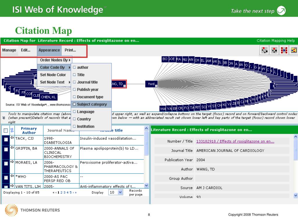The height and width of the screenshot is (224, 298).
Task: Check the 'Journal title' color code option
Action: pyautogui.click(x=74, y=82)
